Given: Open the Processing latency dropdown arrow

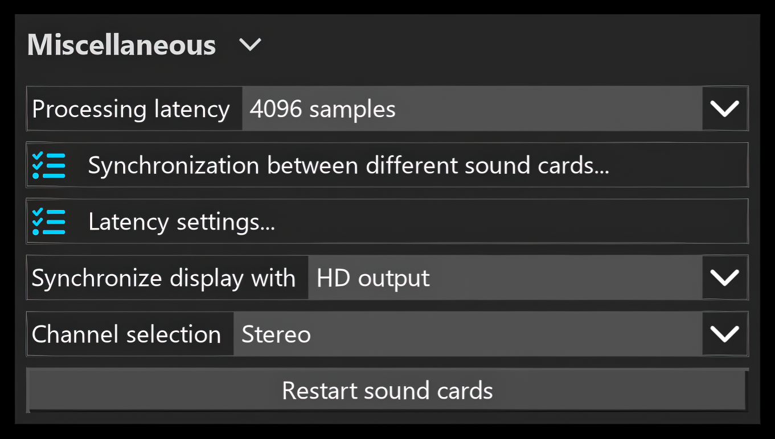Looking at the screenshot, I should tap(725, 109).
